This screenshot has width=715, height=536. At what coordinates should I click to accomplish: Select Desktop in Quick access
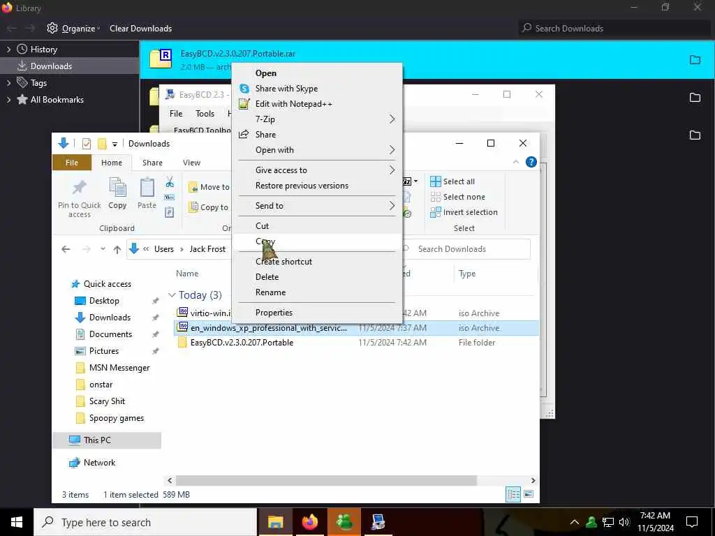click(104, 301)
